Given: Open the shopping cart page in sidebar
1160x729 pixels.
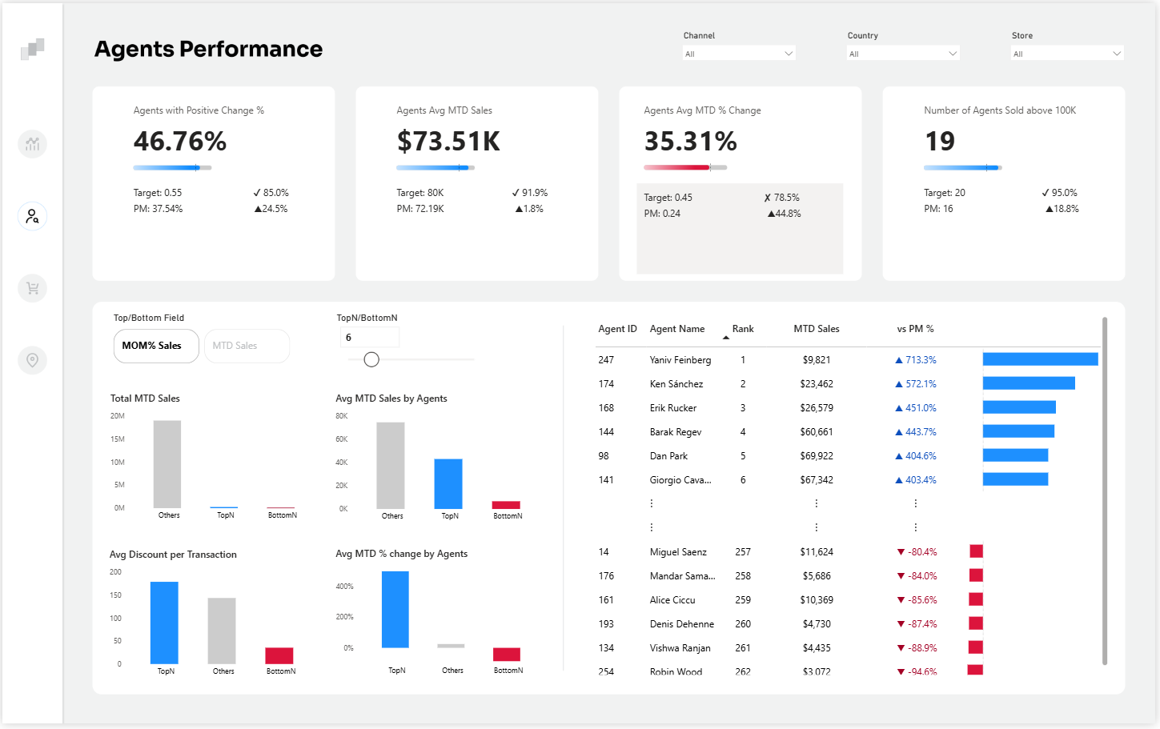Looking at the screenshot, I should point(32,288).
